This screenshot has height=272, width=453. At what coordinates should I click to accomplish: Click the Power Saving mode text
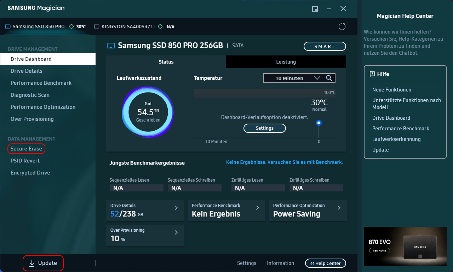coord(297,214)
